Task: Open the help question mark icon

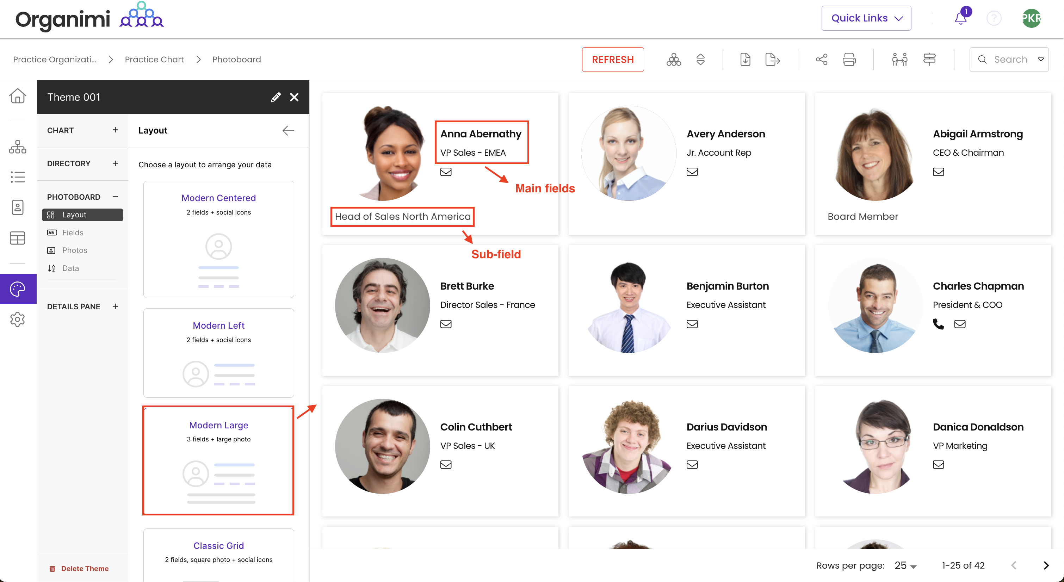Action: pos(994,18)
